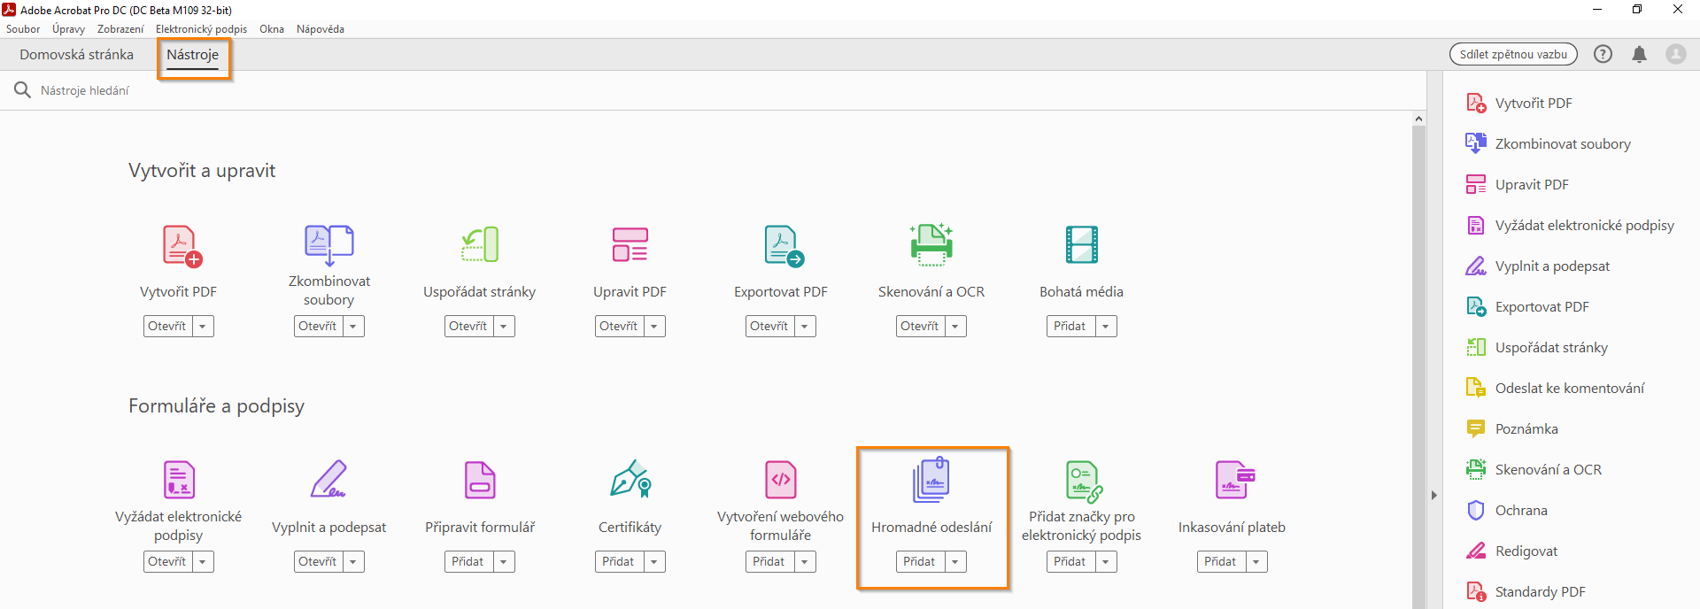Open the help question mark icon
This screenshot has width=1700, height=609.
tap(1603, 54)
